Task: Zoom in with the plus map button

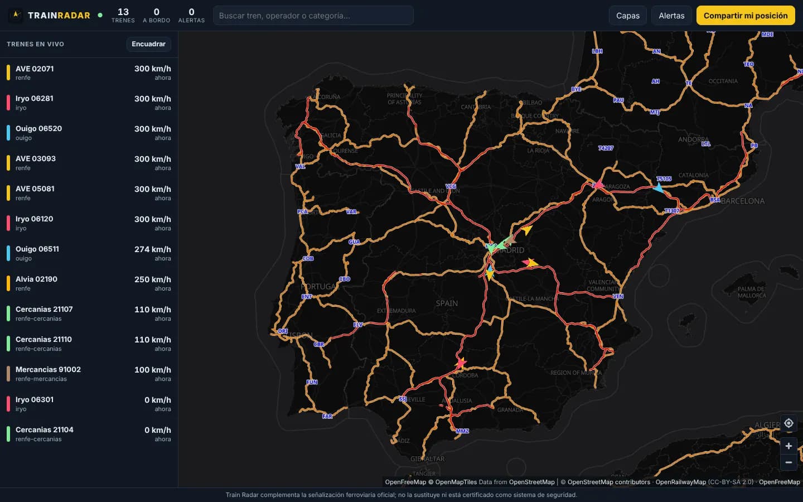Action: click(x=789, y=446)
